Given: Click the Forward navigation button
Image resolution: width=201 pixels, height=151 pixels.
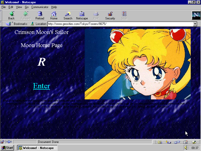Looking at the screenshot, I should (x=26, y=15).
